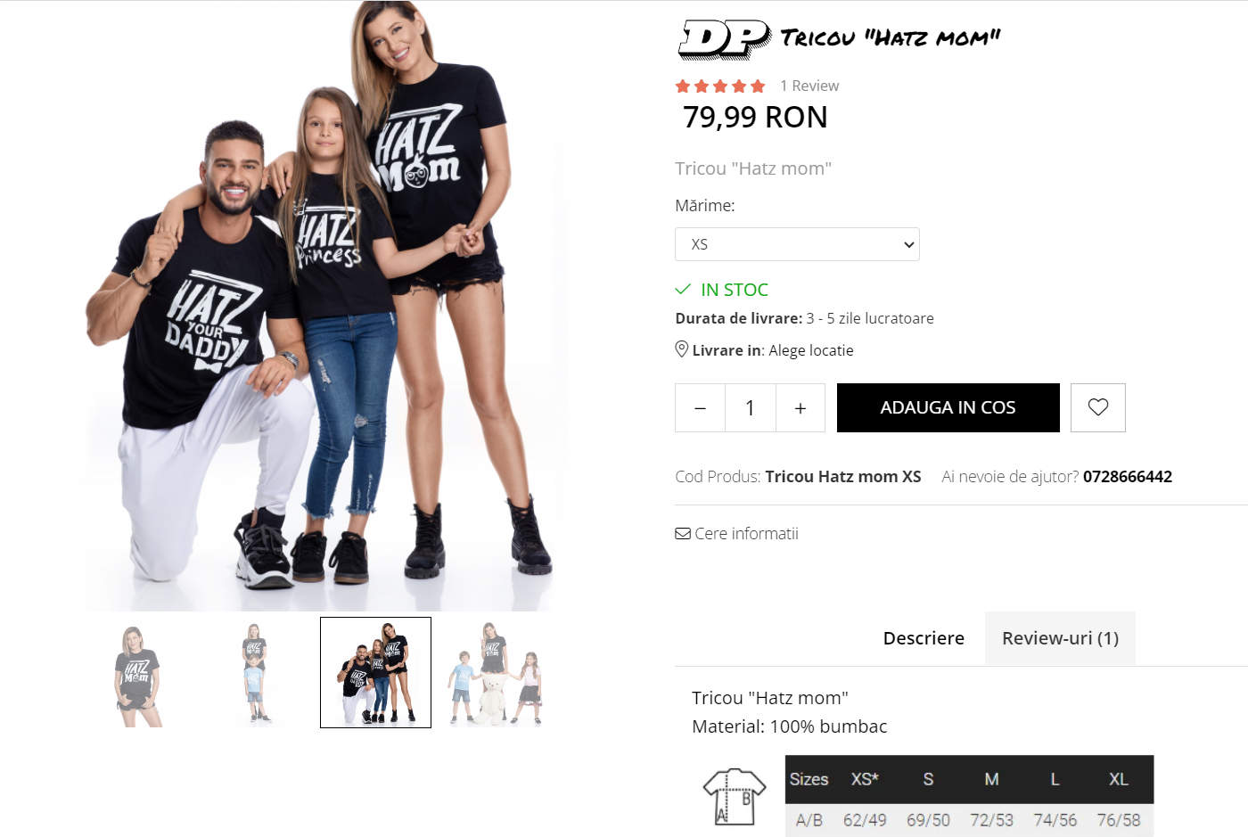
Task: Switch to the Descriere tab
Action: pos(924,638)
